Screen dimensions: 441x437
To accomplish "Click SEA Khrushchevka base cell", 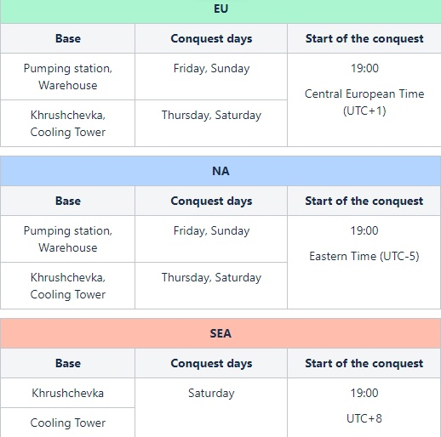I will click(x=68, y=393).
